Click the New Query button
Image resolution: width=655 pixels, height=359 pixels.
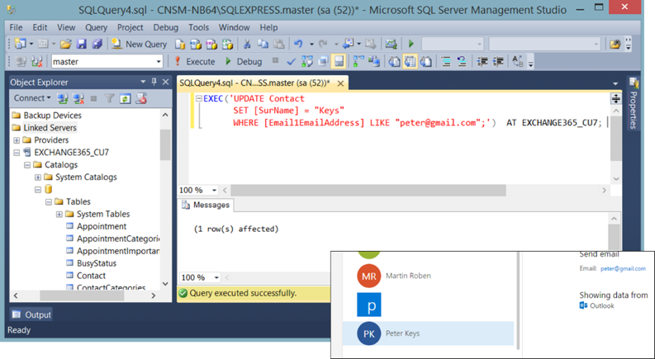[139, 44]
